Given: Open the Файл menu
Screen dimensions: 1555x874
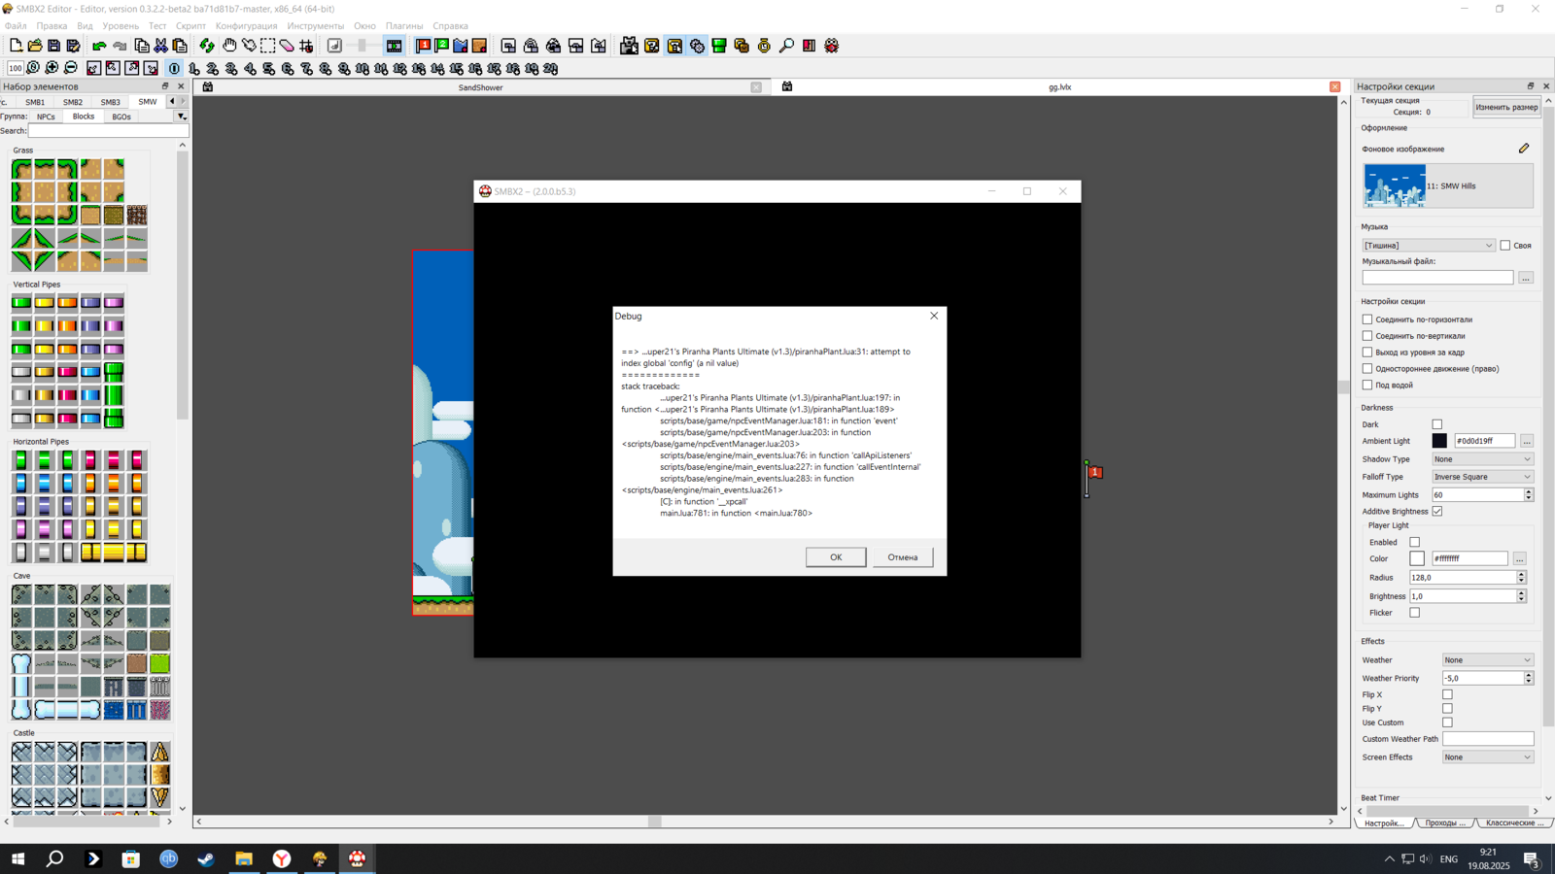Looking at the screenshot, I should click(x=16, y=26).
